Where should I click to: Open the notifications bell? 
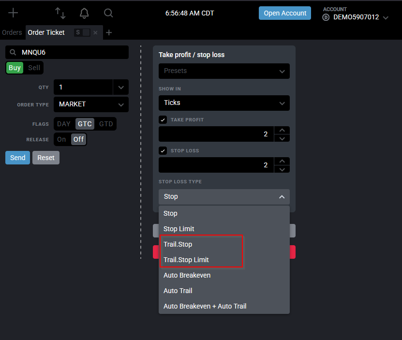(x=84, y=13)
